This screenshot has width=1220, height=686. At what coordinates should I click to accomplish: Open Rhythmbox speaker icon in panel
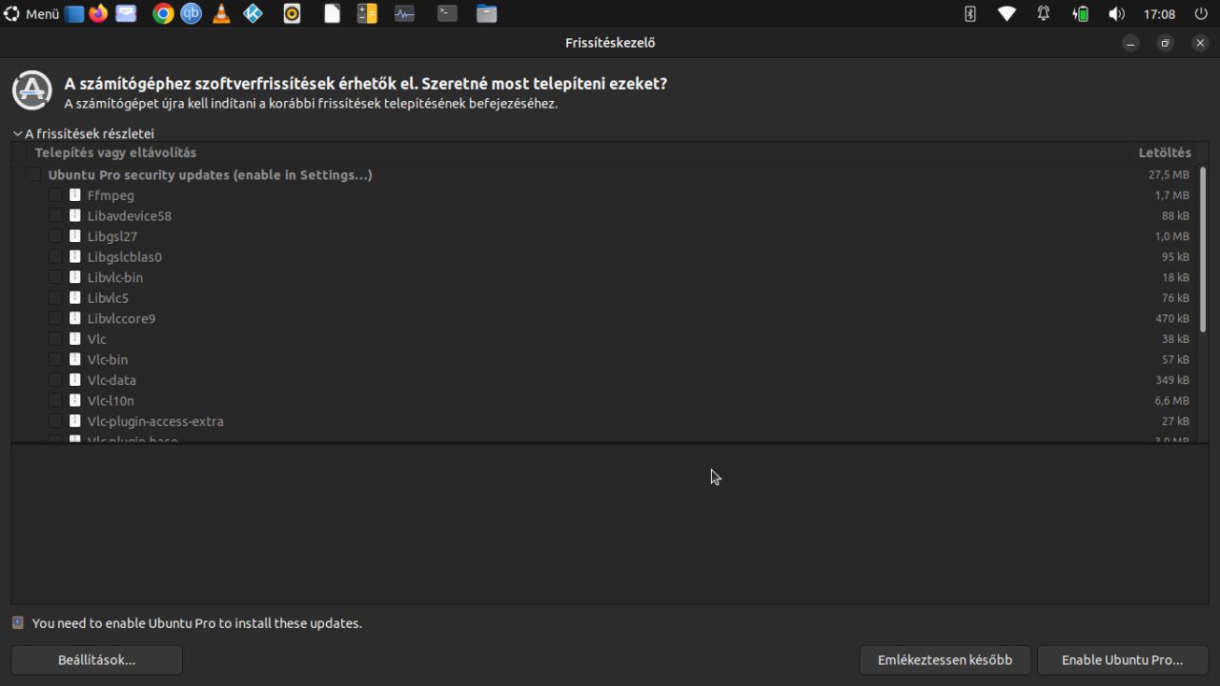[x=292, y=14]
